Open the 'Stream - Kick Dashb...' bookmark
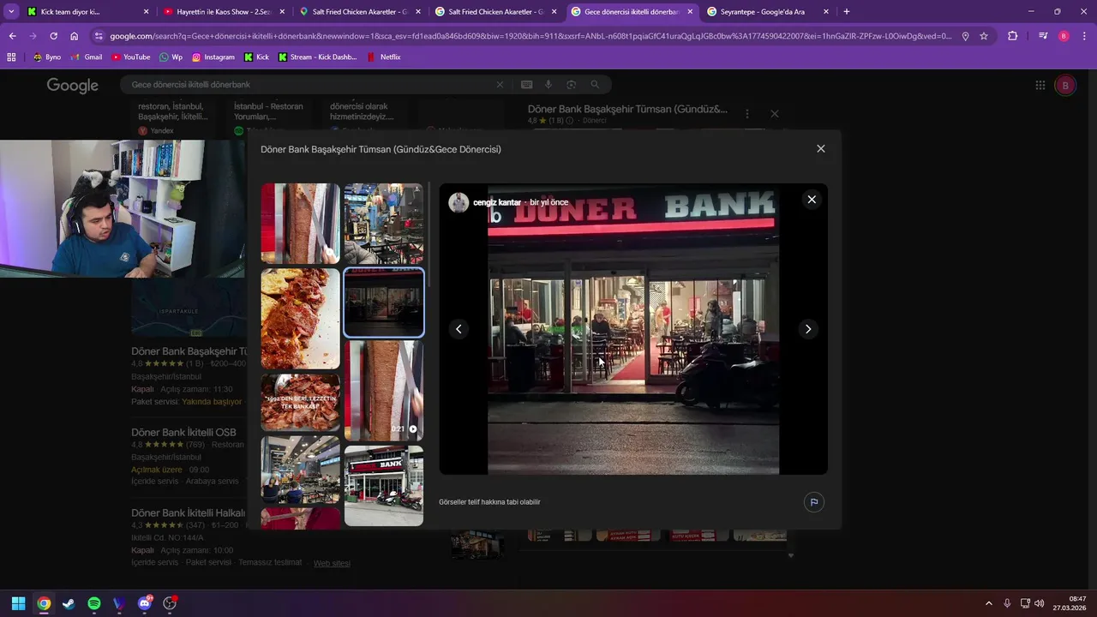The width and height of the screenshot is (1097, 617). coord(317,57)
